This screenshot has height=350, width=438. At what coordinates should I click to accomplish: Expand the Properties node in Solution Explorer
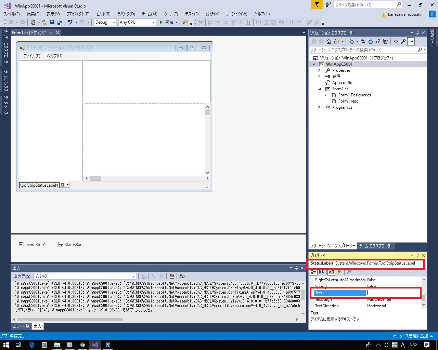319,70
